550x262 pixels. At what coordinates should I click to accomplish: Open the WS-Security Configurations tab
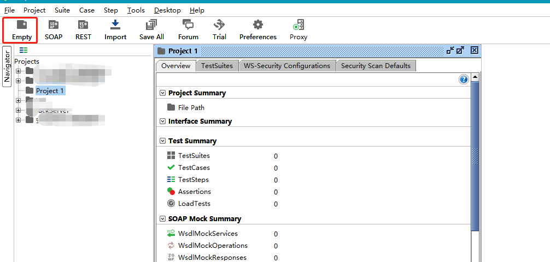(x=287, y=66)
